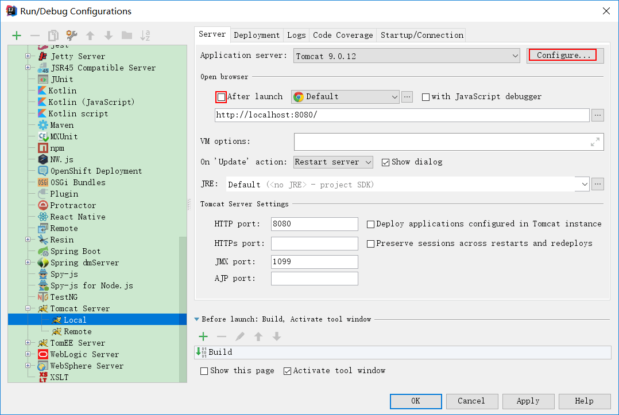Enable the After launch checkbox
The image size is (619, 415).
[221, 97]
